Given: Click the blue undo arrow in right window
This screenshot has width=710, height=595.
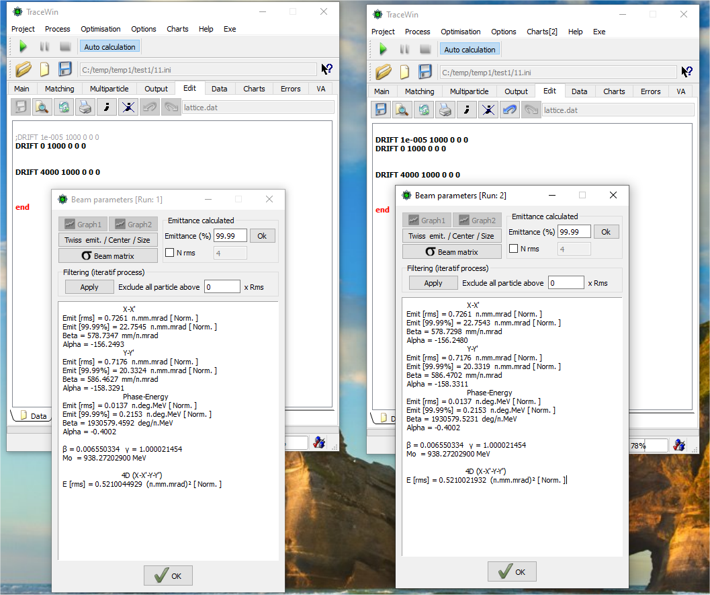Looking at the screenshot, I should pos(509,110).
